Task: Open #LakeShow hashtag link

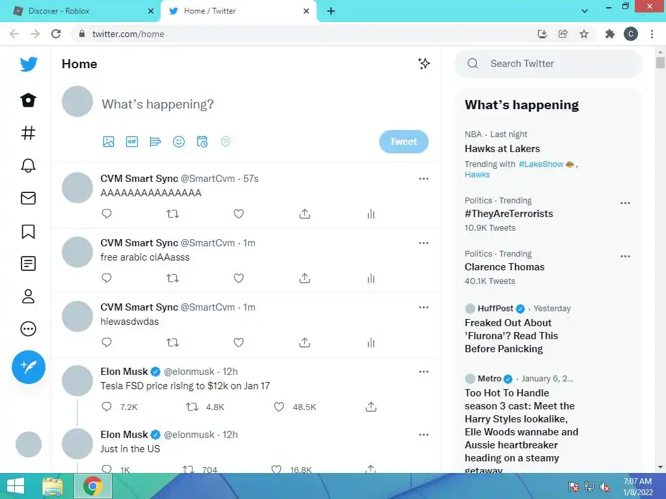Action: tap(540, 164)
